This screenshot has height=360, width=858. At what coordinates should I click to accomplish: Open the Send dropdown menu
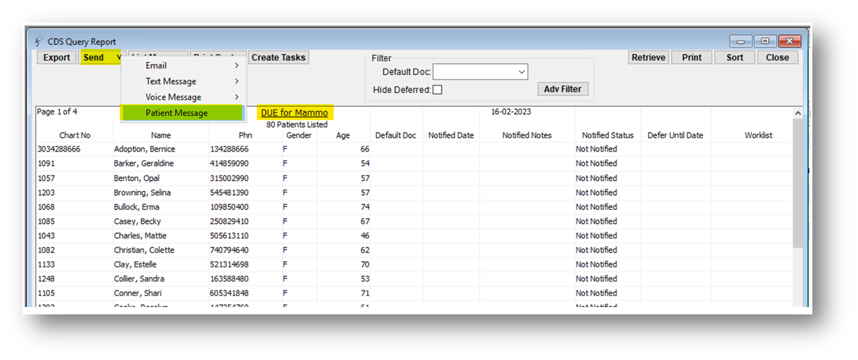[103, 58]
